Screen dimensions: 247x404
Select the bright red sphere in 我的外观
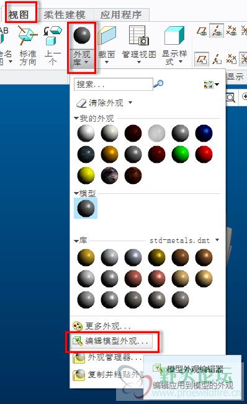204,155
